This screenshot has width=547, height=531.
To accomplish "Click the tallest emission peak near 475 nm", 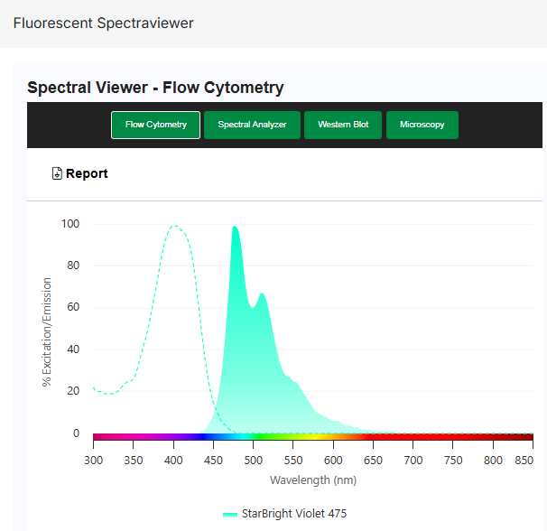I will [x=235, y=228].
